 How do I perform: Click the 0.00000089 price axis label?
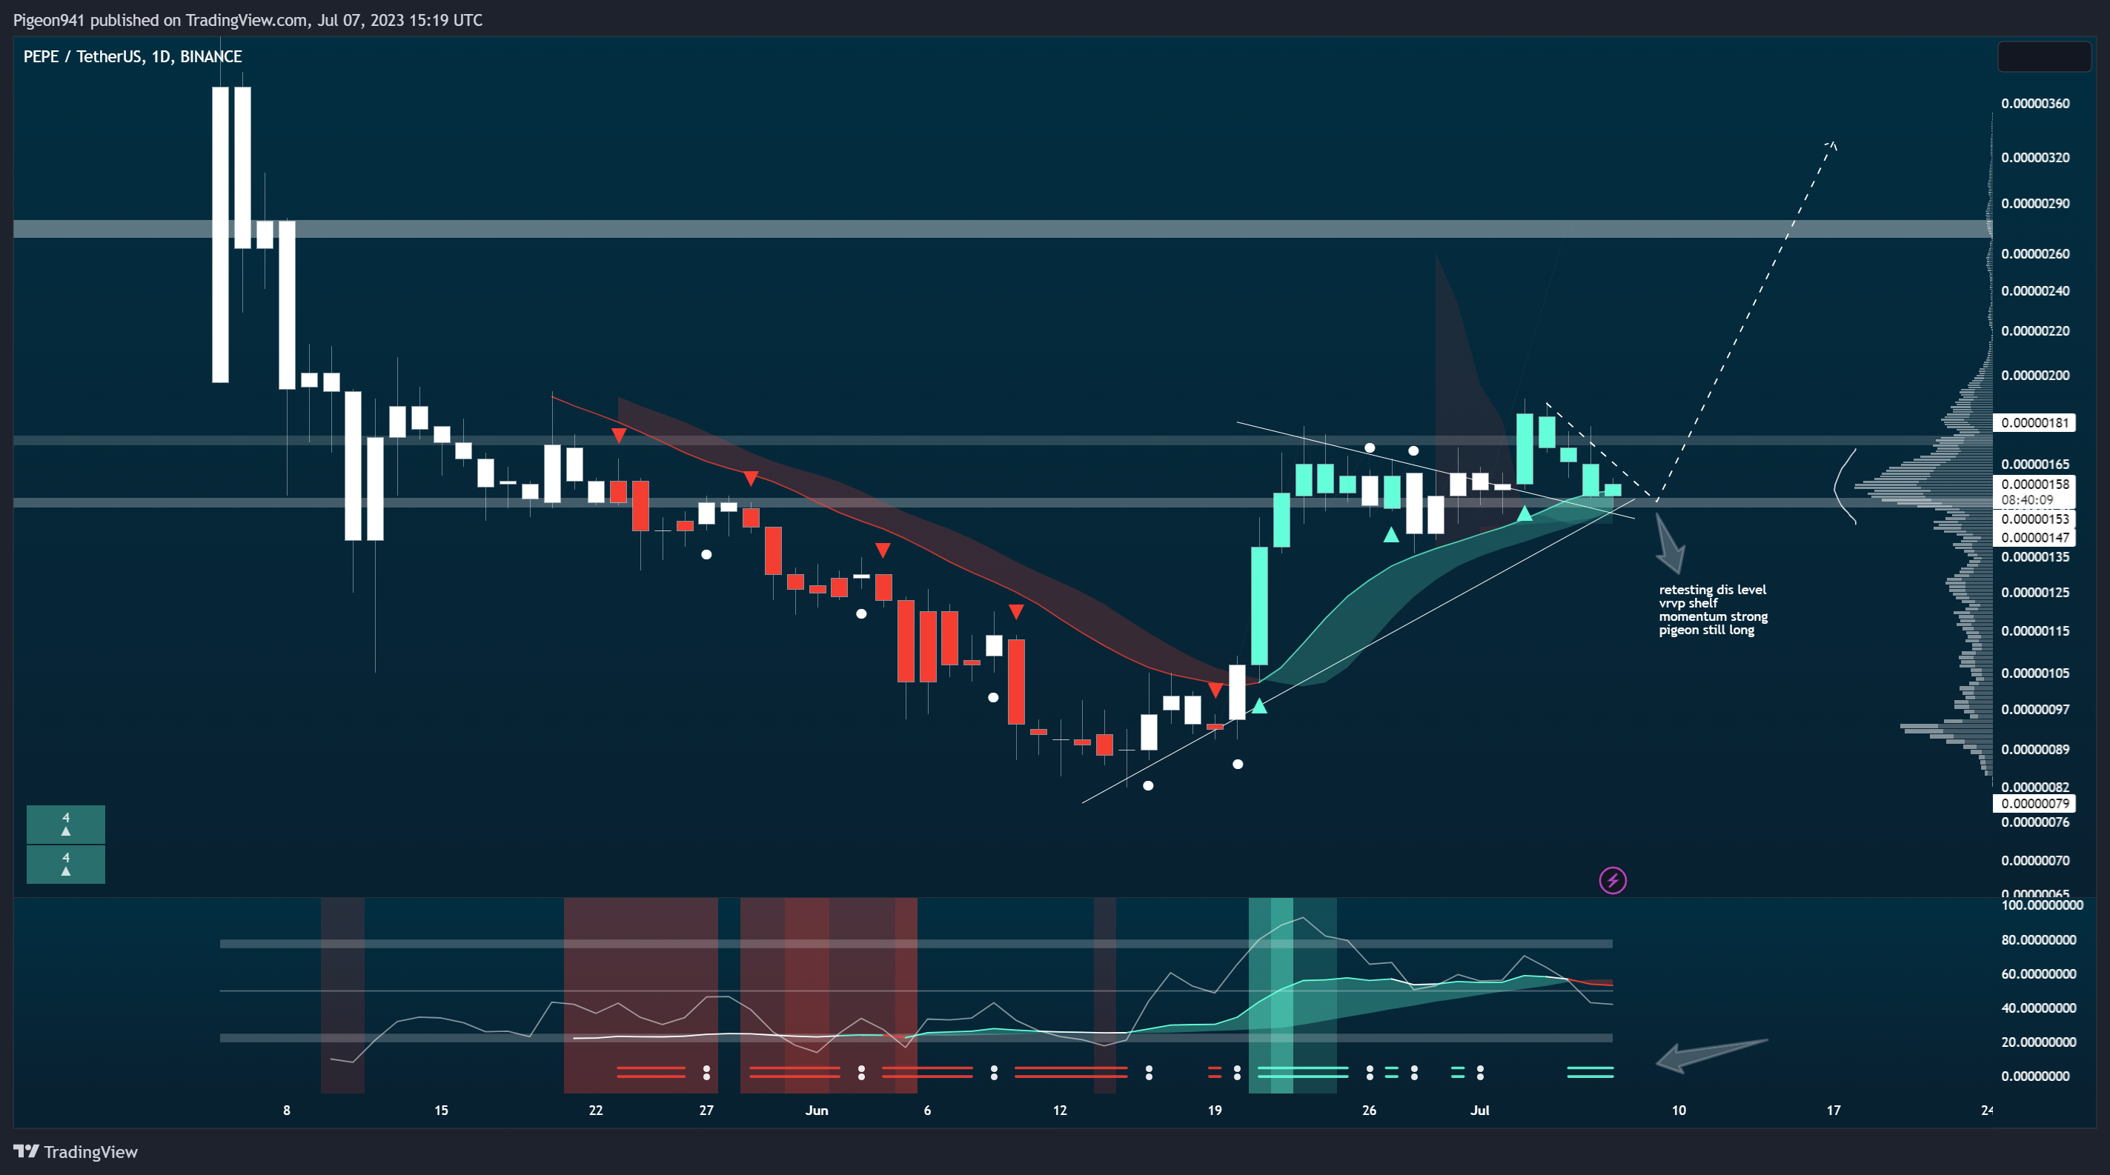click(x=2034, y=749)
